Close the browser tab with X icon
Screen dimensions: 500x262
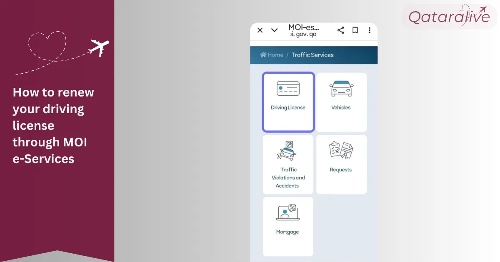point(260,30)
